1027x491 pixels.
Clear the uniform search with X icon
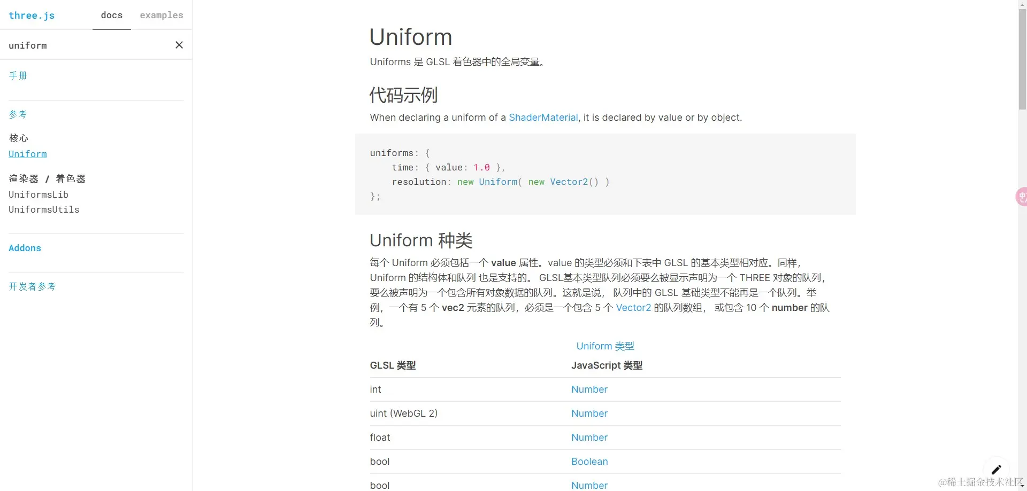(x=179, y=45)
